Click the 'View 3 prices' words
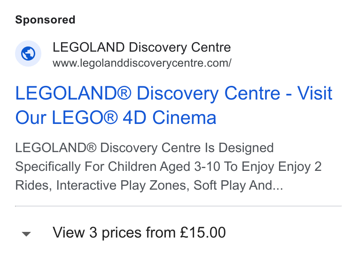This screenshot has width=357, height=261. click(x=97, y=232)
